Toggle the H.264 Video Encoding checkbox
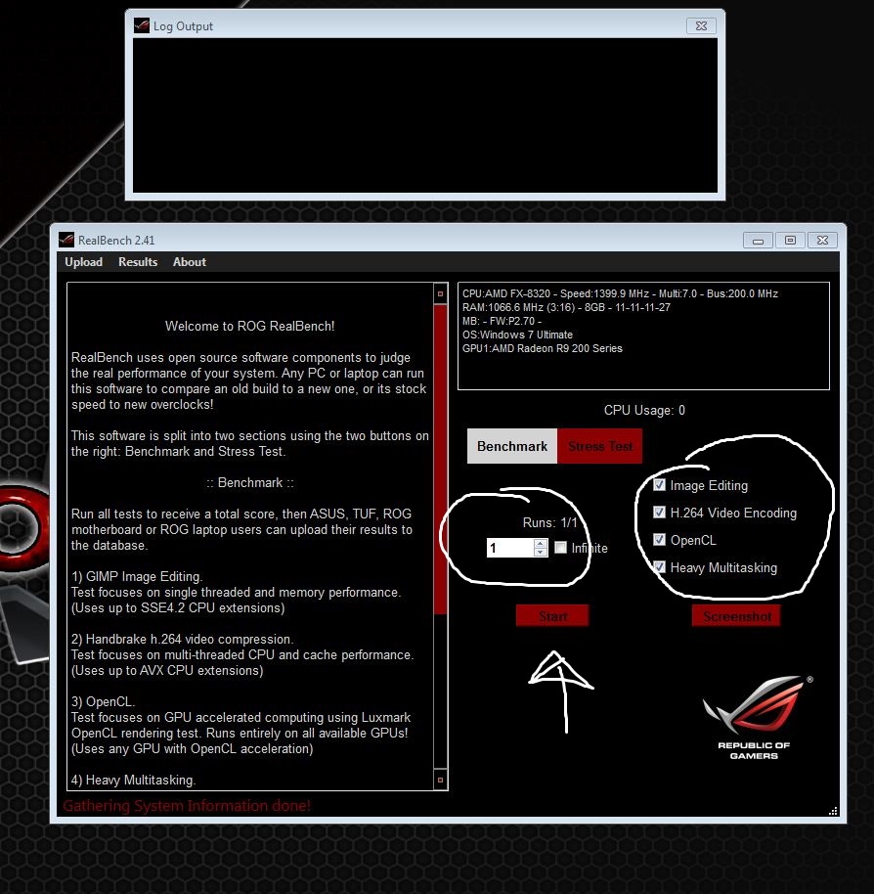This screenshot has height=894, width=874. coord(659,512)
